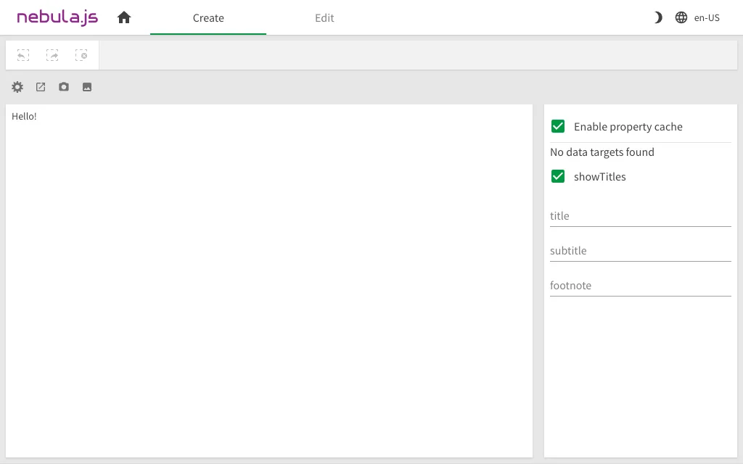Go to home via house icon
This screenshot has height=464, width=743.
[x=124, y=17]
